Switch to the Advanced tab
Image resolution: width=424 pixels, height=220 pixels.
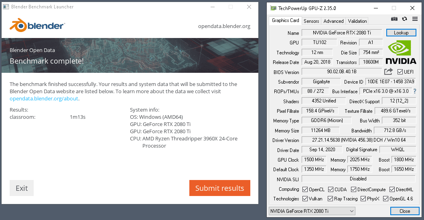(x=333, y=21)
